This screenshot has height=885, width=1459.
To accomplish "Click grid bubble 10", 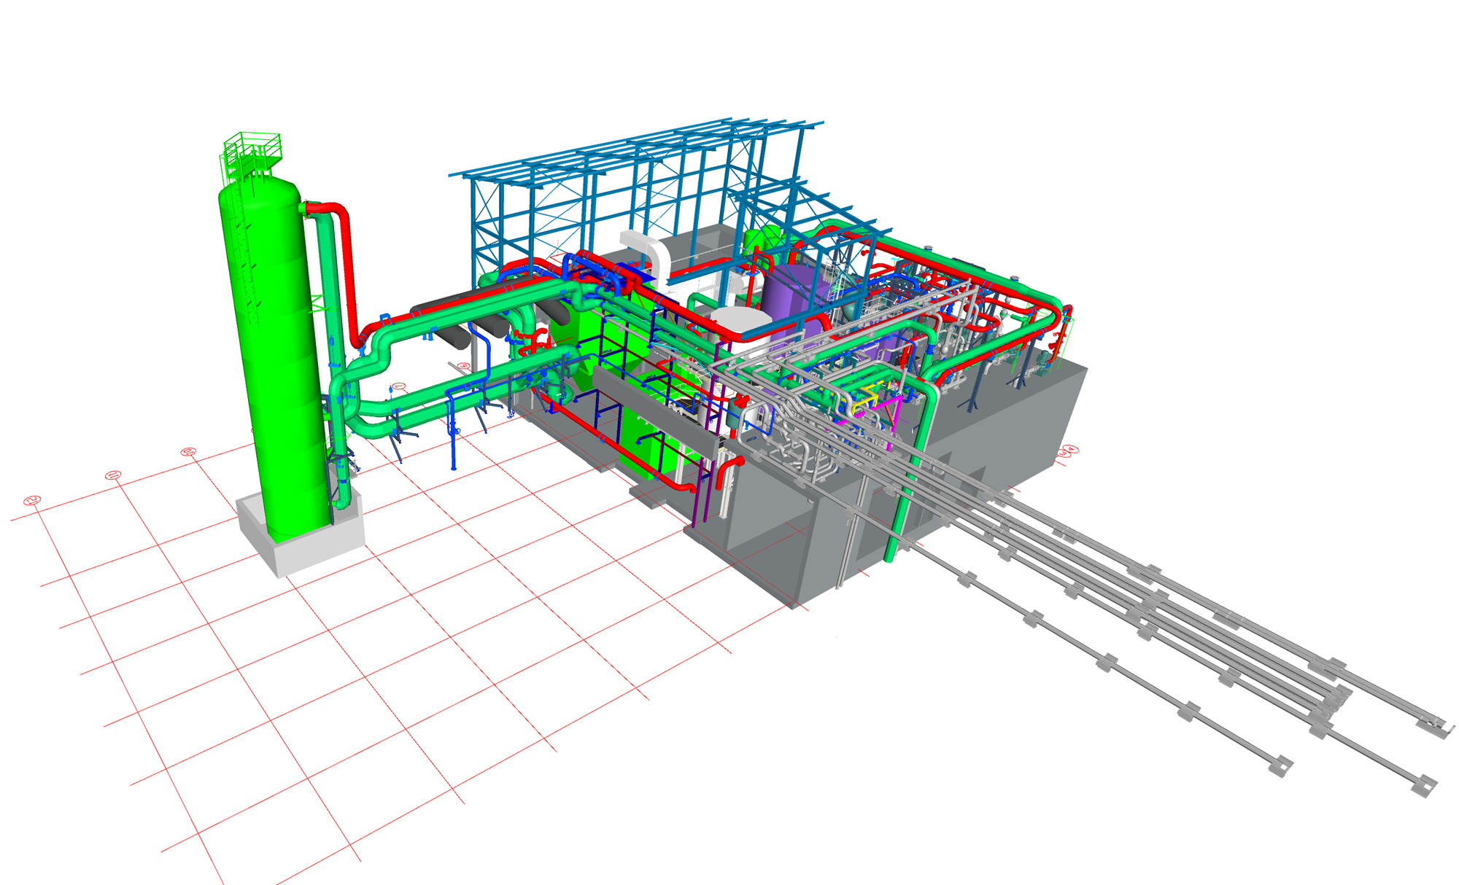I will 188,452.
